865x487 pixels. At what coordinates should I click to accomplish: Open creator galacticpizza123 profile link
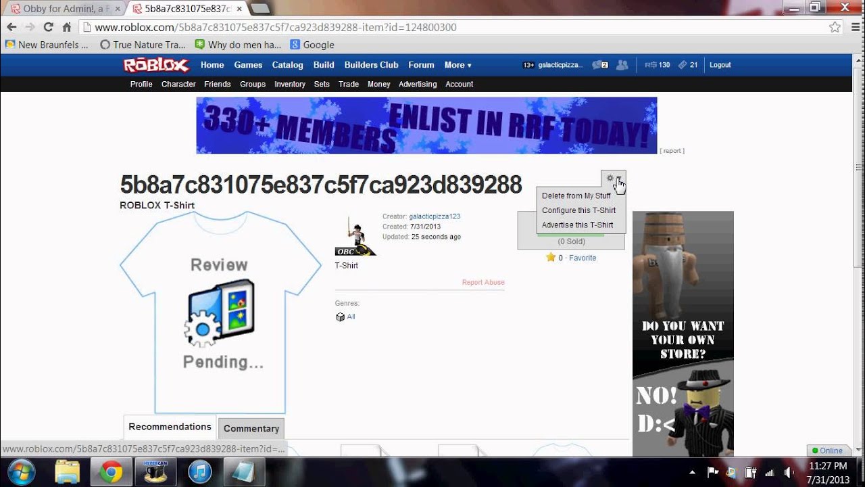click(x=435, y=216)
